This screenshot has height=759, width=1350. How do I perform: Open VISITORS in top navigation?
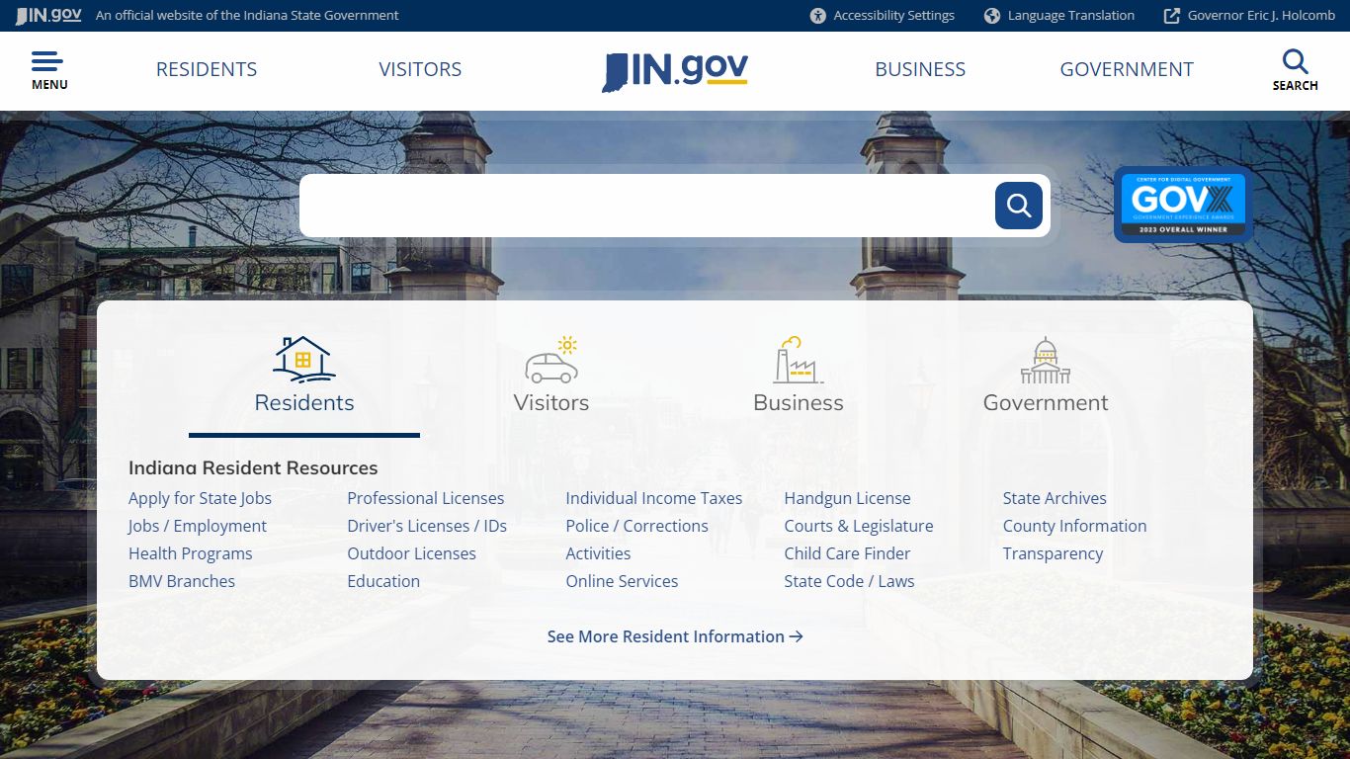[x=420, y=69]
